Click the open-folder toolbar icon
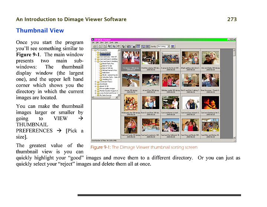The width and height of the screenshot is (267, 207). click(x=95, y=46)
